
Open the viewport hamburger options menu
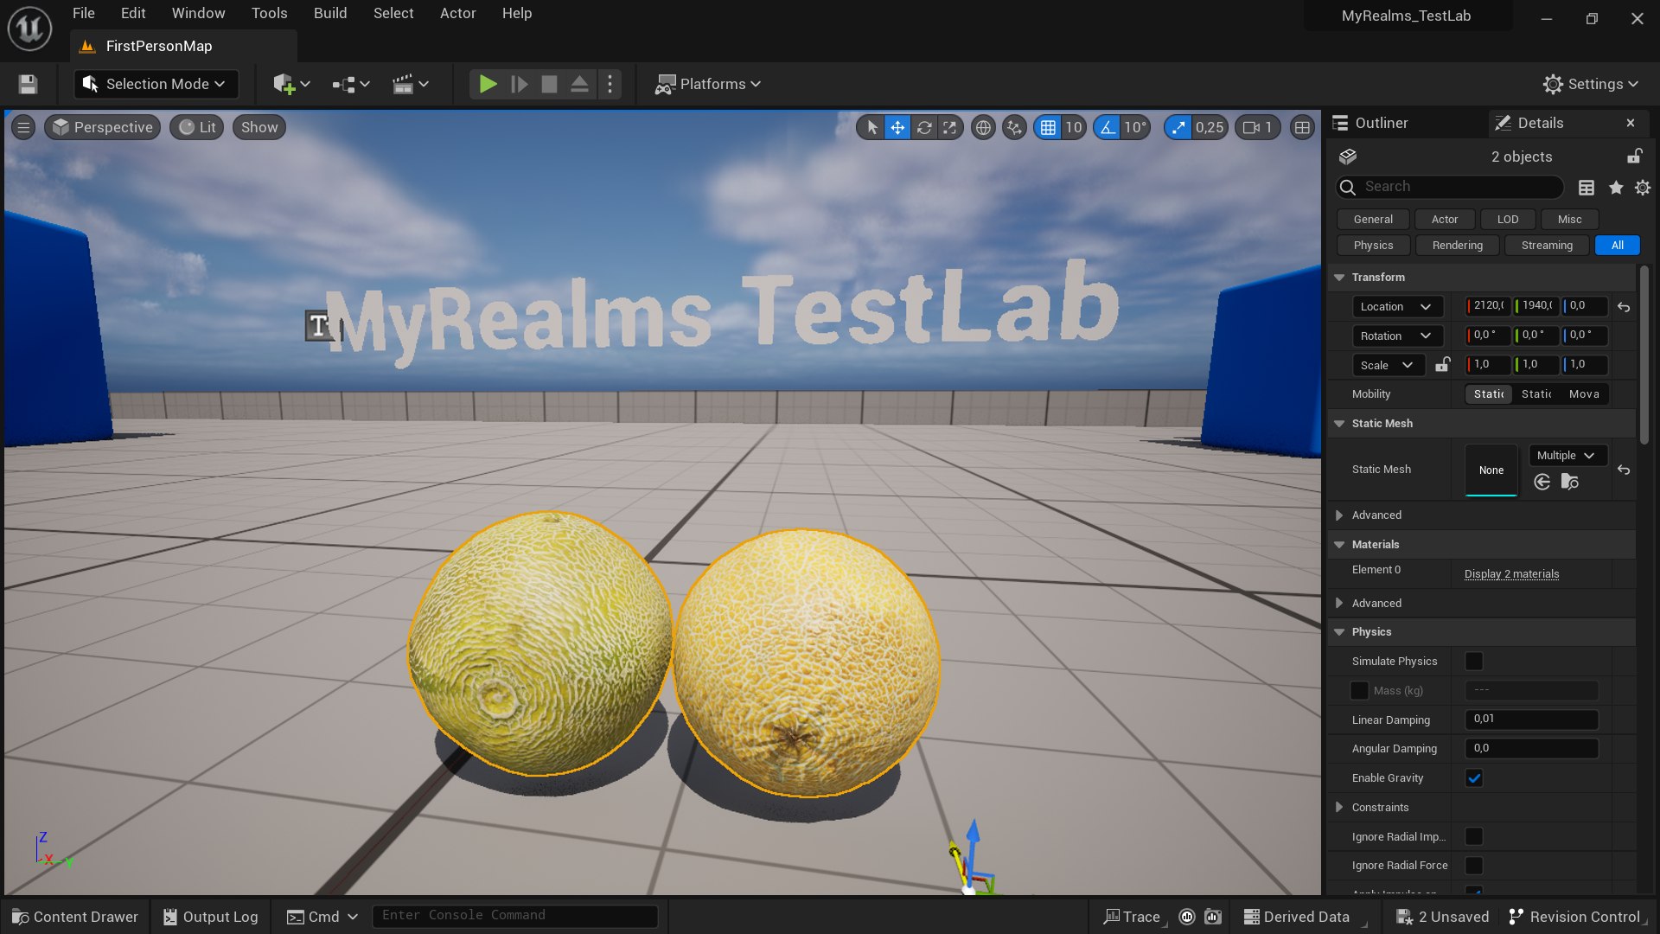point(23,127)
